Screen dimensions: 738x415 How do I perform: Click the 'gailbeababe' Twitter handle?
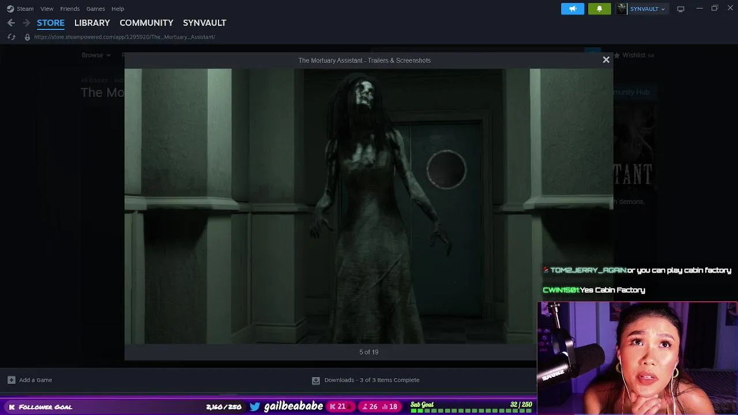click(x=293, y=406)
